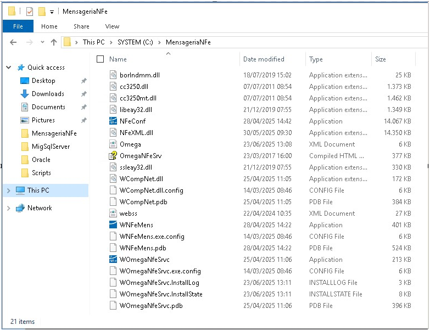
Task: Click the properties quick access toolbar icon
Action: pos(30,12)
